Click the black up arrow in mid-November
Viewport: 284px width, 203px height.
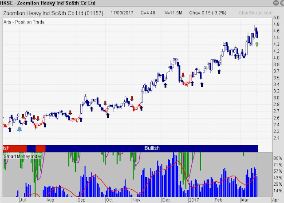click(142, 108)
